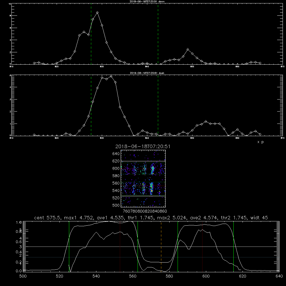Click the "540" x-axis label on the bottom plot
The height and width of the screenshot is (286, 286).
tap(96, 276)
